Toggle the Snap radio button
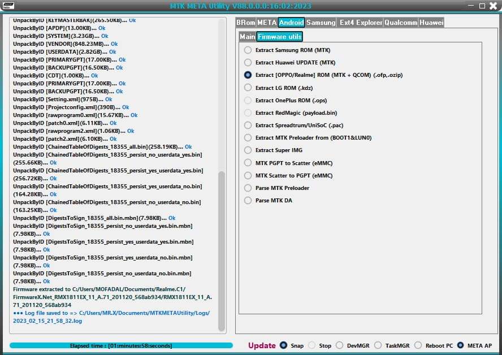 coord(283,345)
